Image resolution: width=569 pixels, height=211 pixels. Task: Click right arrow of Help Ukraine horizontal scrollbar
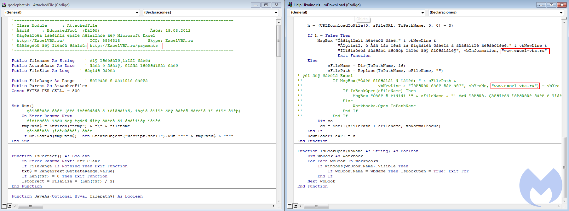coord(559,206)
